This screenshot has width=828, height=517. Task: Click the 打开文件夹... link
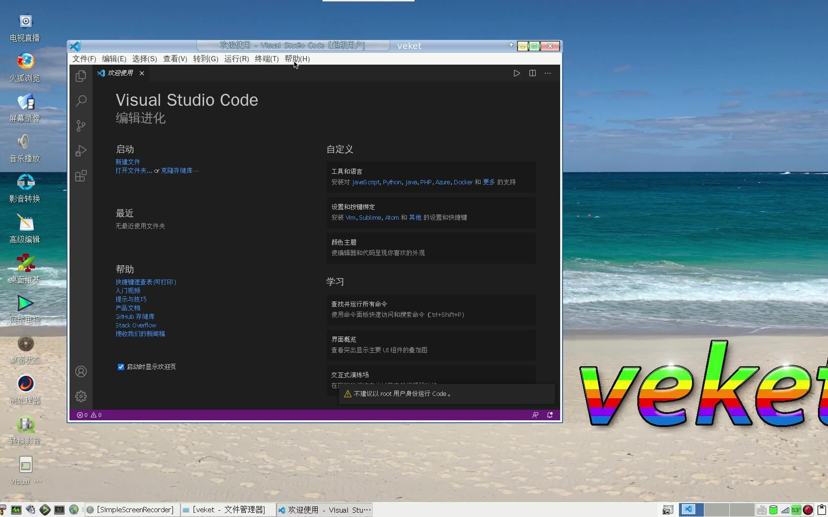[134, 170]
